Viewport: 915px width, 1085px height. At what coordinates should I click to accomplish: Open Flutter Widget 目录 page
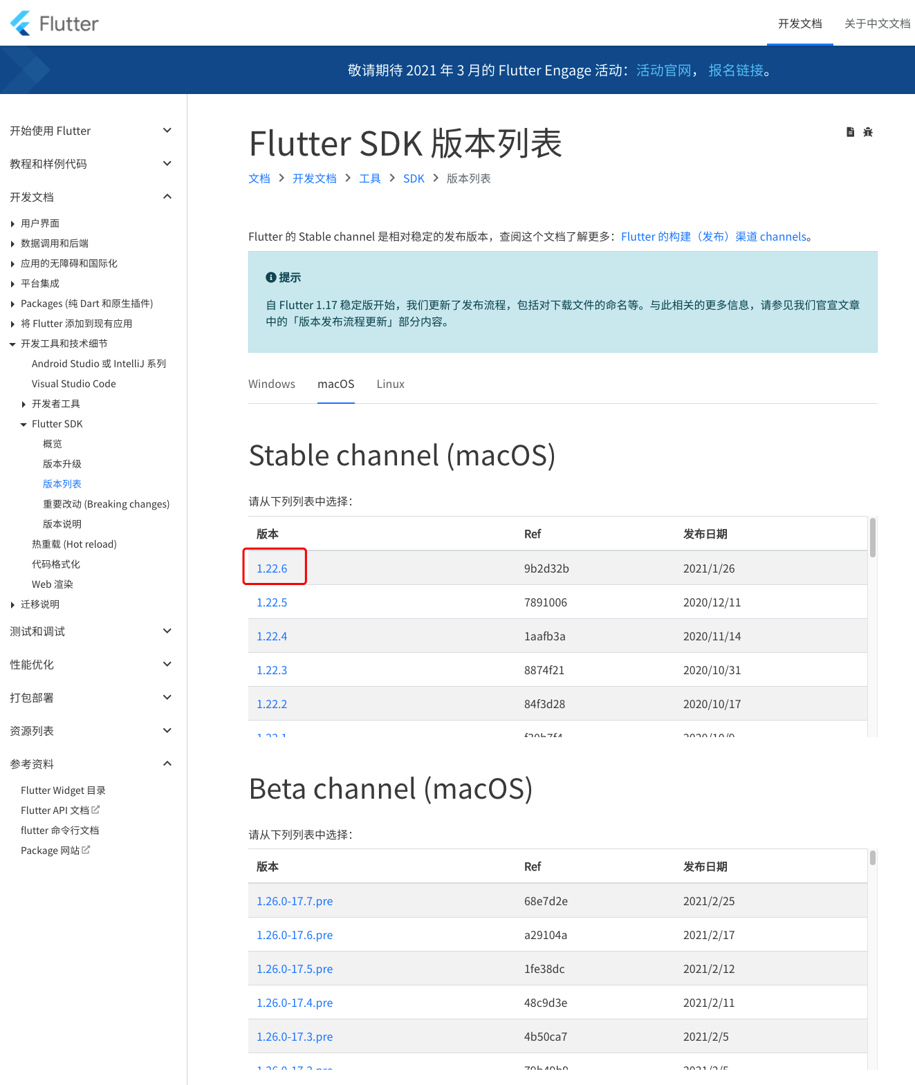(63, 790)
